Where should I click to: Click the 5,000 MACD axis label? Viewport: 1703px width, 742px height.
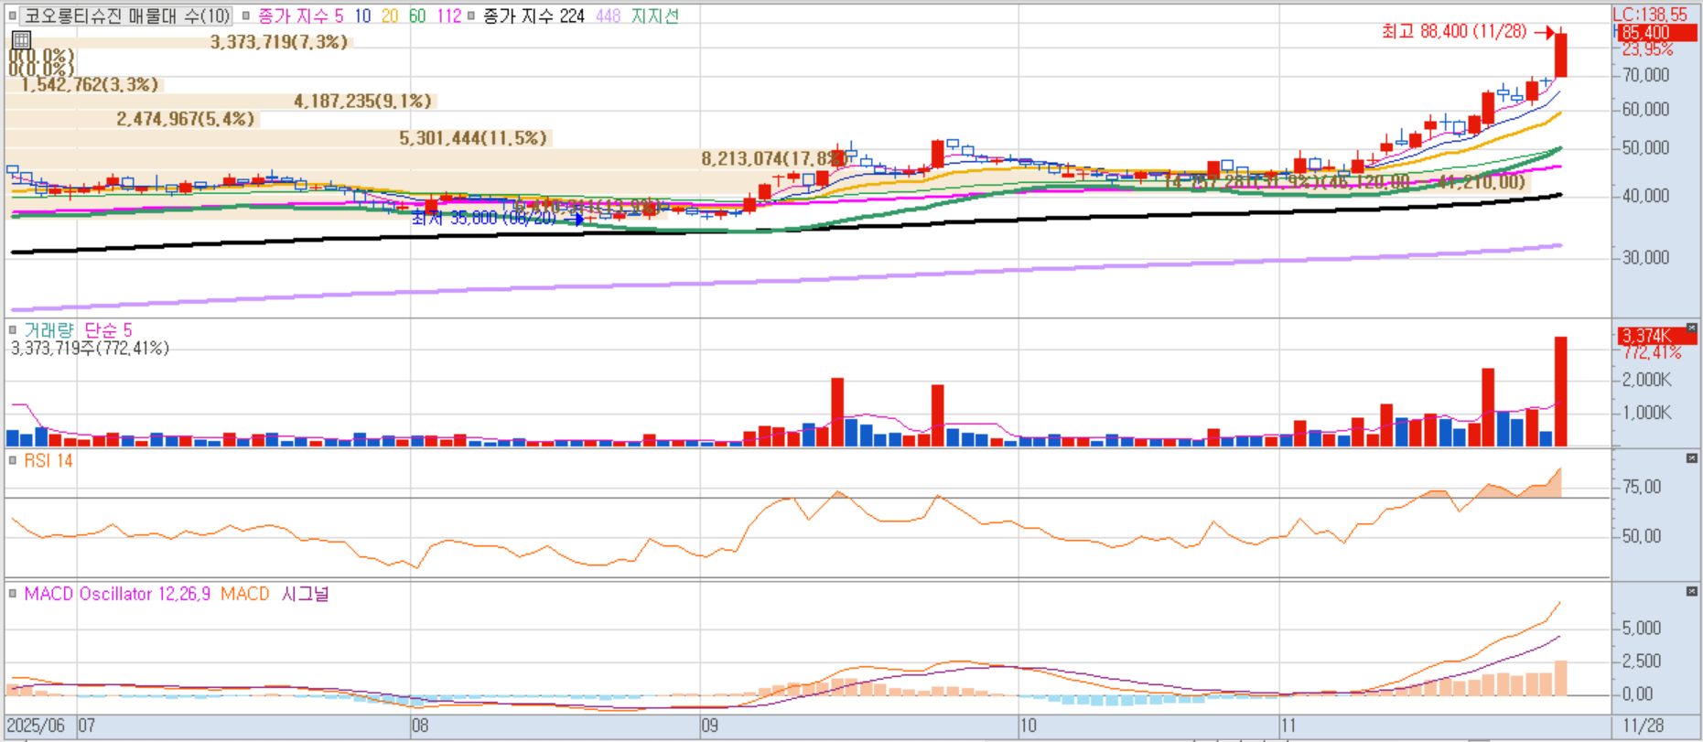1641,629
